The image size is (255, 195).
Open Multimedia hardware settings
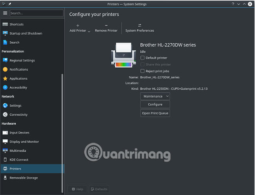click(19, 151)
